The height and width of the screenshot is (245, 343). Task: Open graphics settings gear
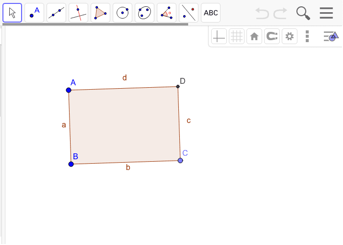pos(290,36)
